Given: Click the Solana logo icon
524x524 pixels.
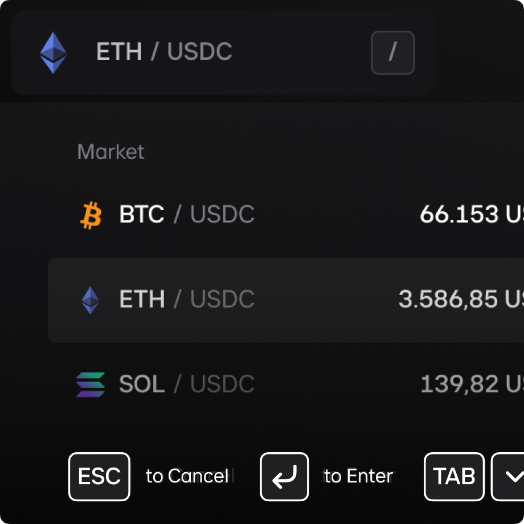Looking at the screenshot, I should tap(90, 384).
